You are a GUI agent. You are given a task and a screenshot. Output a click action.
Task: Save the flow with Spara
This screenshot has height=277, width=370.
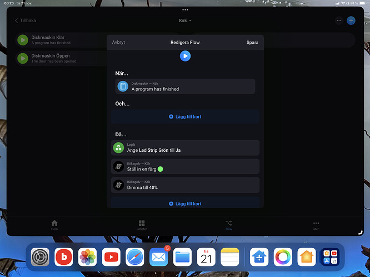click(x=252, y=42)
